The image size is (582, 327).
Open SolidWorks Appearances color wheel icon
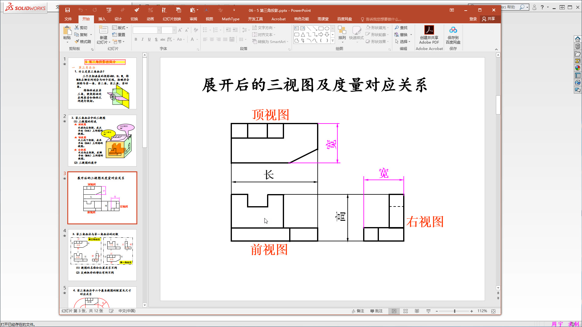click(x=578, y=68)
